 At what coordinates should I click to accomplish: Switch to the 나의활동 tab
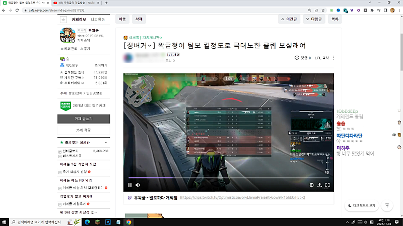(98, 20)
